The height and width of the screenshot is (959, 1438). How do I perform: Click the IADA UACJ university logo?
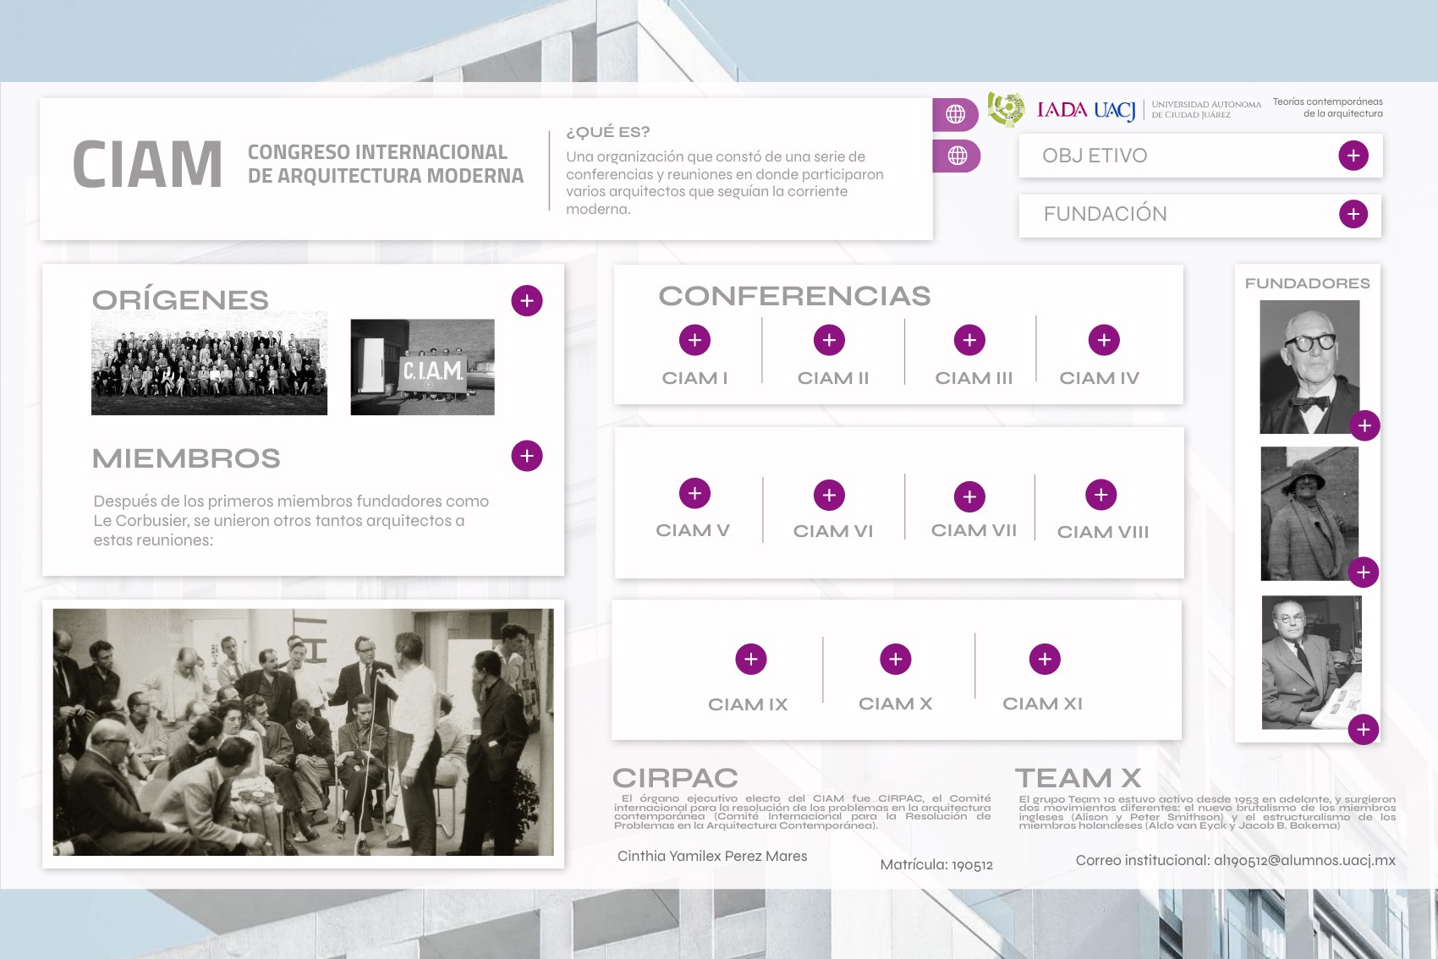[1085, 110]
